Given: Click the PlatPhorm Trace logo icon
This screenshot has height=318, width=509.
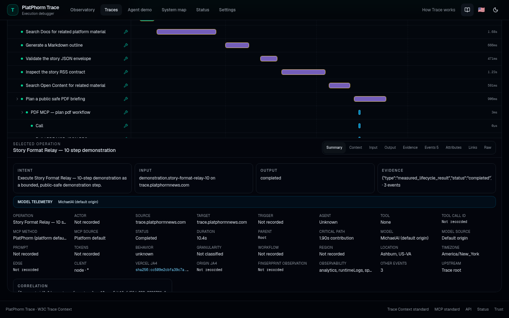Looking at the screenshot, I should pos(13,10).
